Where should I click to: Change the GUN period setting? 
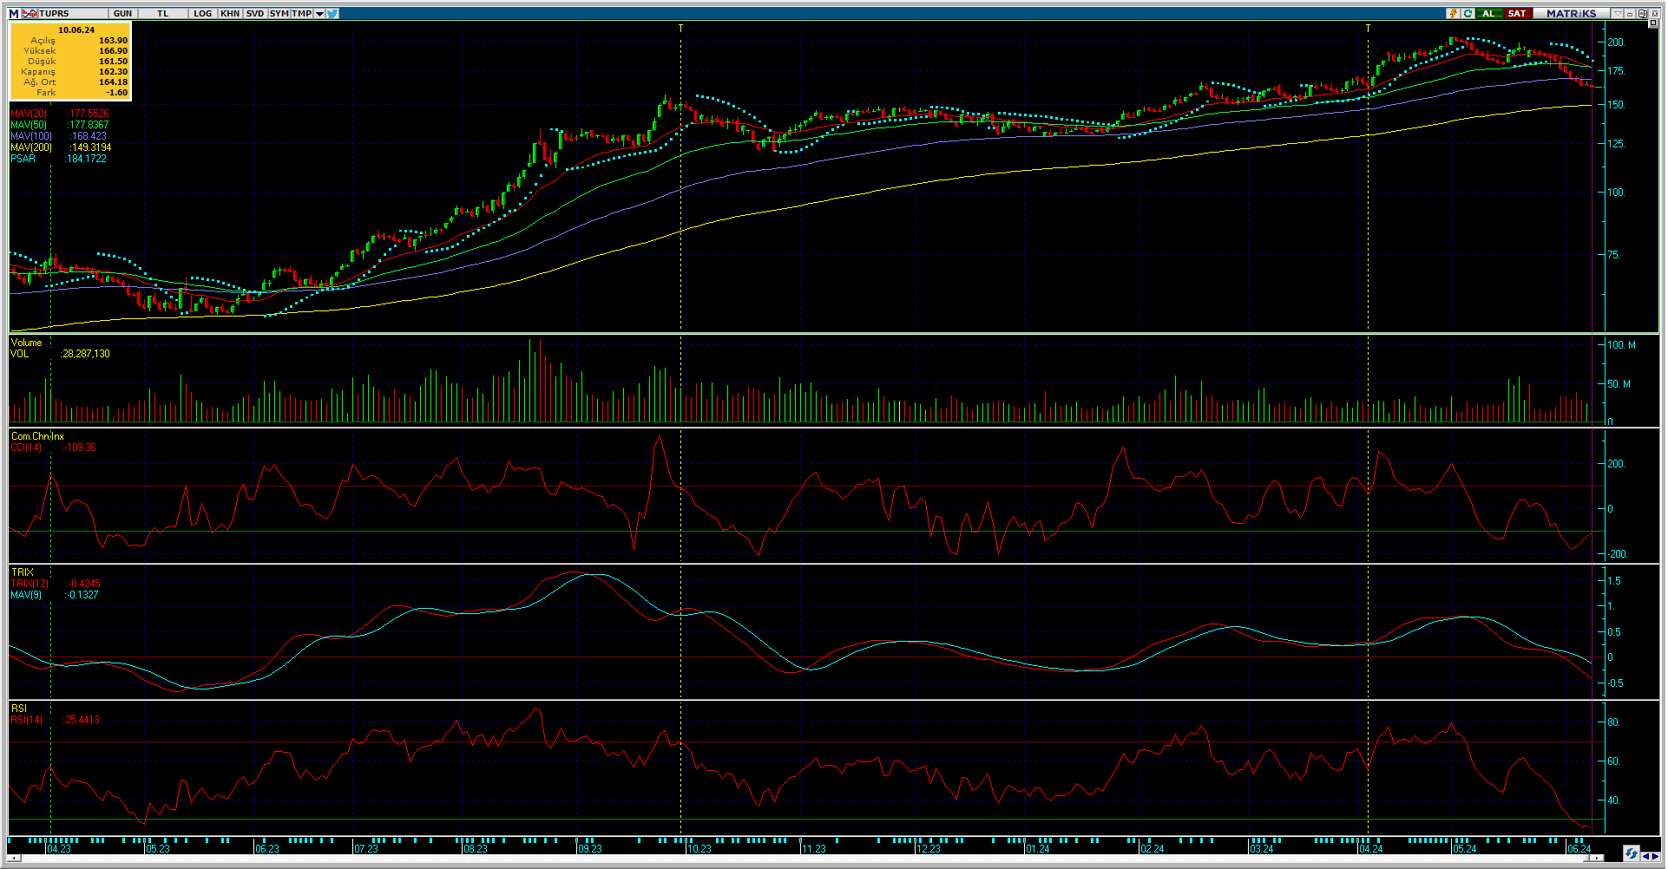tap(123, 13)
